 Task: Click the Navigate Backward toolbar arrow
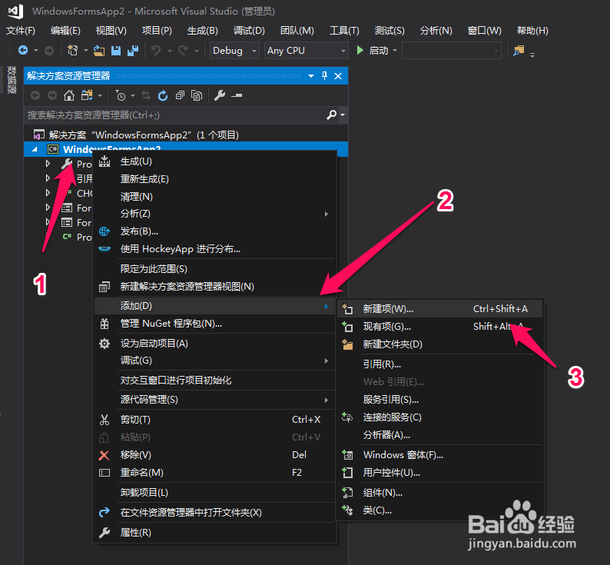23,50
